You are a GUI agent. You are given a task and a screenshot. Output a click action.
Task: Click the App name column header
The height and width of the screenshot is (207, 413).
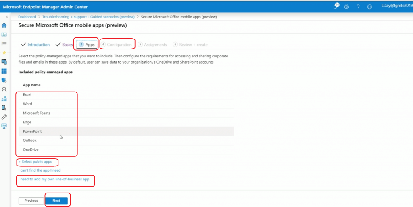(31, 85)
